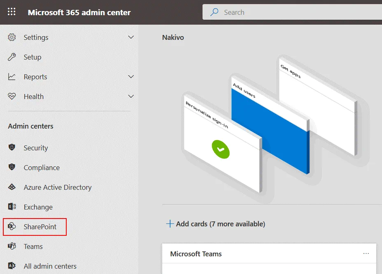This screenshot has height=274, width=382.
Task: Click the Teams admin center icon
Action: (12, 246)
